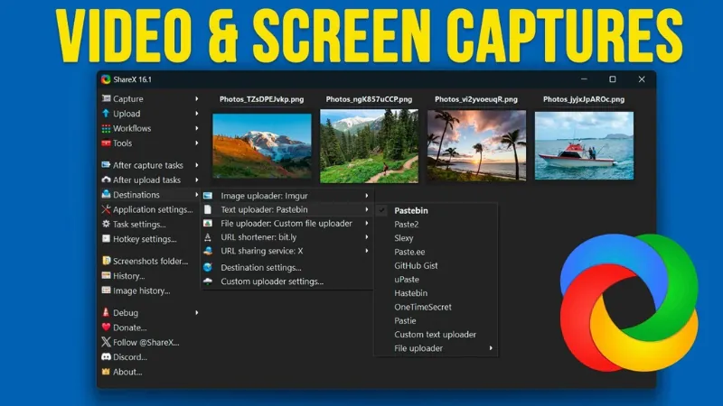Click the Debug cone icon
This screenshot has width=723, height=406.
pyautogui.click(x=106, y=312)
